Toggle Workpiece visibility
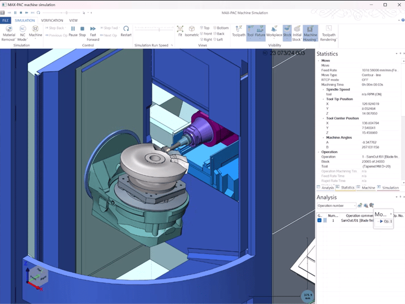Image resolution: width=405 pixels, height=304 pixels. click(274, 33)
